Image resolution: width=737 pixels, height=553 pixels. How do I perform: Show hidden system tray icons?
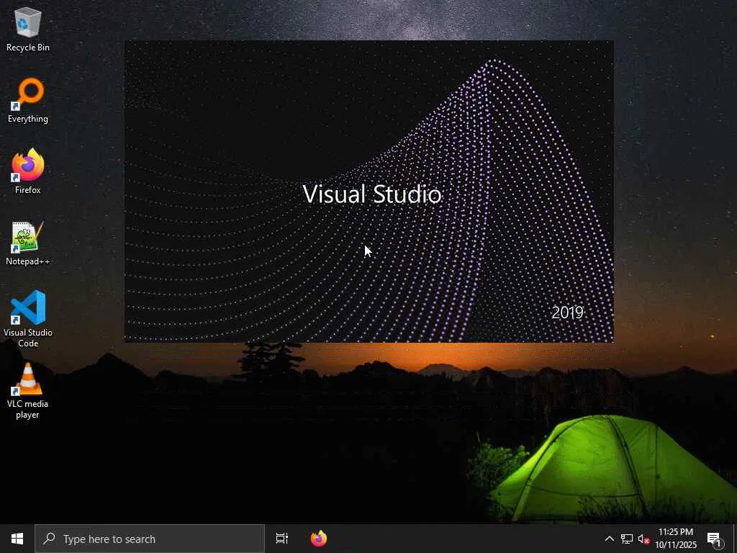pos(609,539)
